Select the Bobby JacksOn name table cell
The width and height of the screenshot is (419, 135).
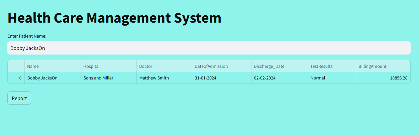pos(53,78)
